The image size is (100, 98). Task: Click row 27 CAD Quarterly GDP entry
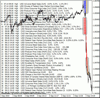(36, 65)
